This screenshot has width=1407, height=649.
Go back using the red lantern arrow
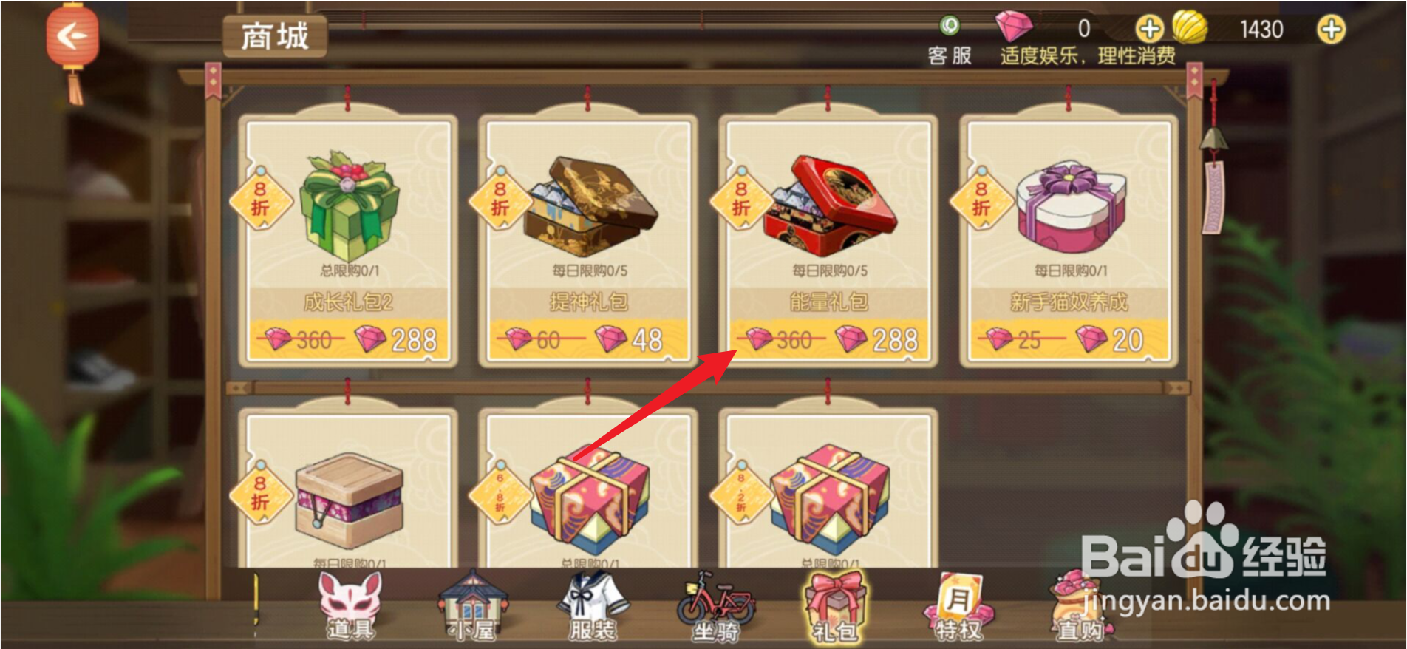[72, 37]
